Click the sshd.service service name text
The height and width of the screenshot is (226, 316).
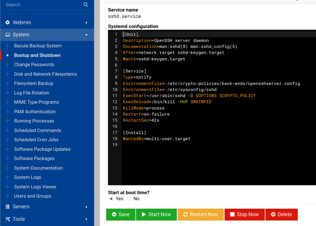coord(124,17)
